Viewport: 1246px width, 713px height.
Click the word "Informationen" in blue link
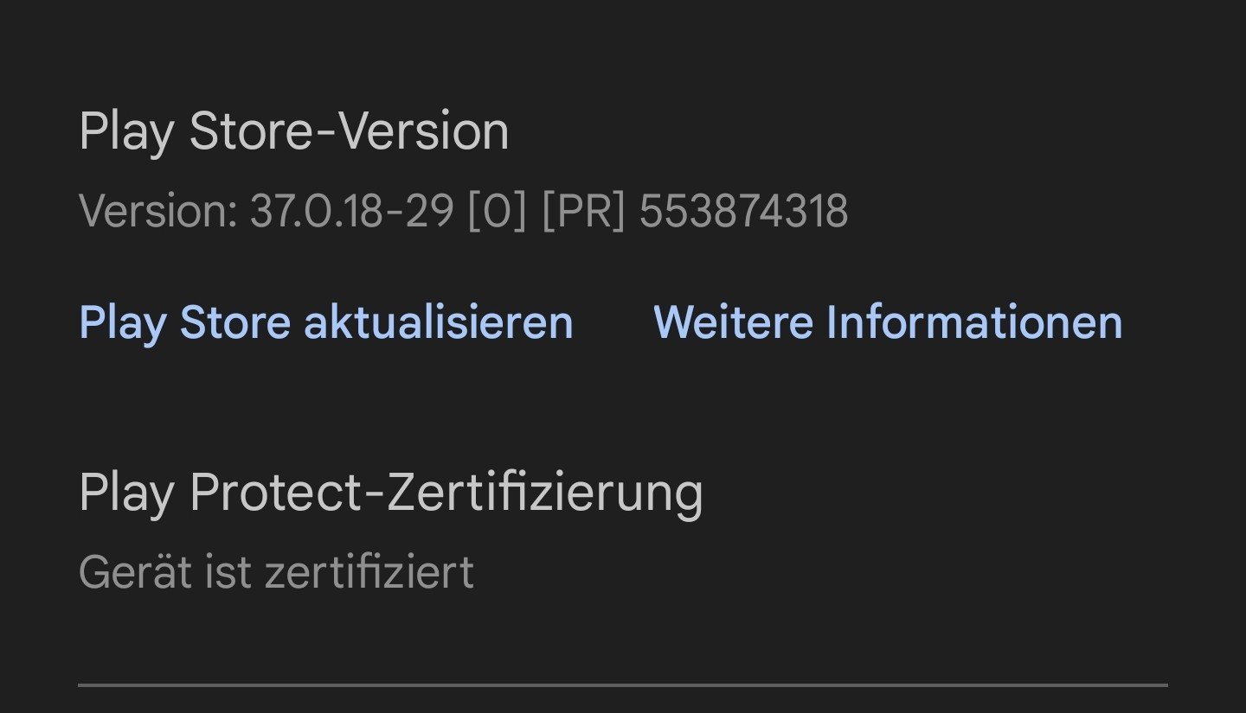(x=974, y=322)
